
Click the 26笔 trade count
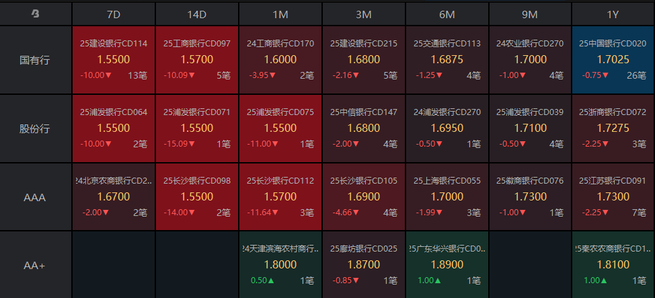click(635, 75)
